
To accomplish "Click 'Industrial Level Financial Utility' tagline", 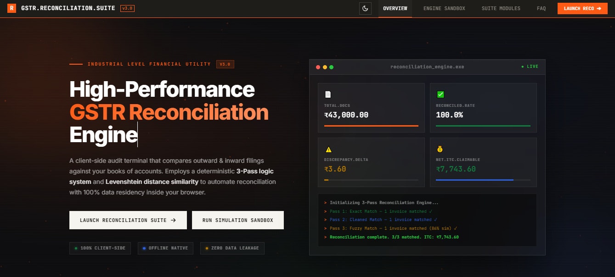I will tap(149, 64).
